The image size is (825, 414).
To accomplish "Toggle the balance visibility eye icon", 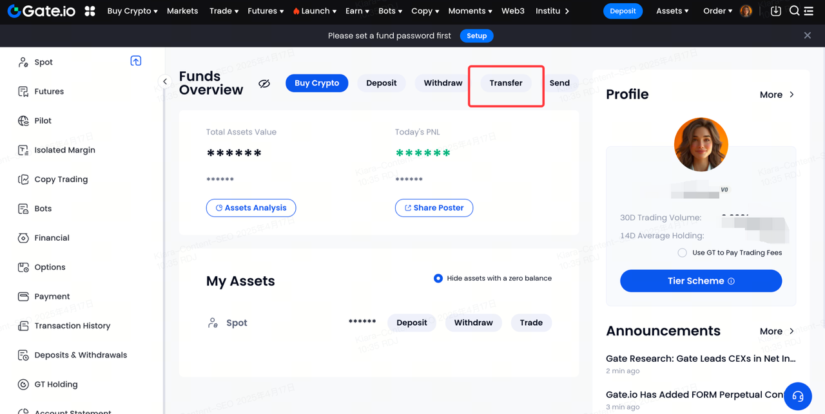I will [264, 84].
